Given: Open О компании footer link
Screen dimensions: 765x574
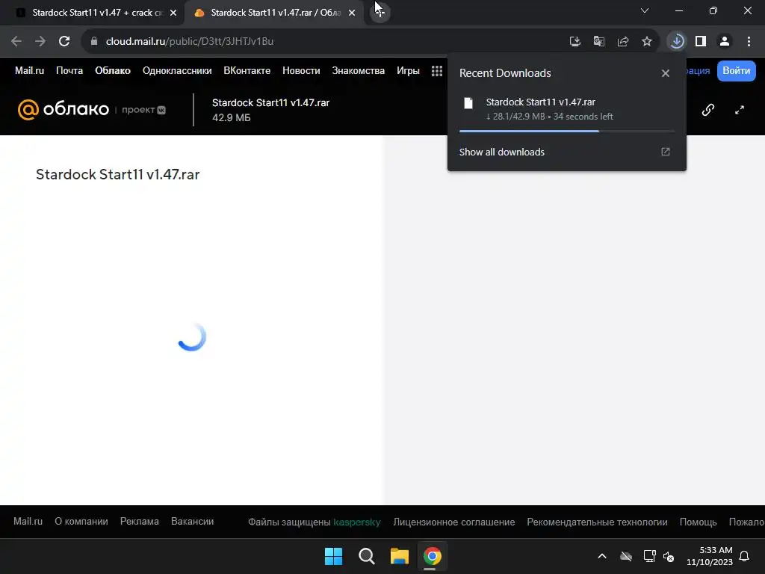Looking at the screenshot, I should [x=81, y=521].
